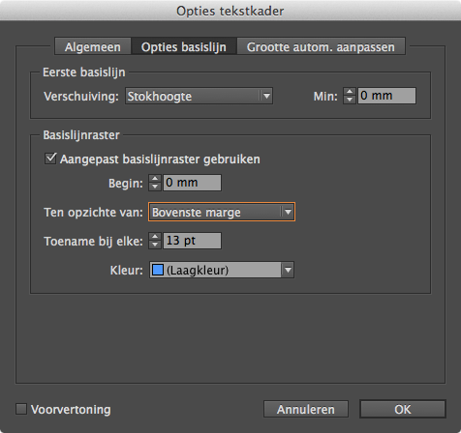Image resolution: width=461 pixels, height=433 pixels.
Task: Increase the Min value with up arrow
Action: [350, 92]
